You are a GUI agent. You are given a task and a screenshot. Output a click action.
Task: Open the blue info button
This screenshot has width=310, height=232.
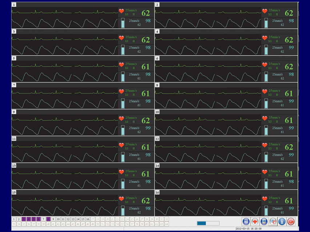coord(282,221)
